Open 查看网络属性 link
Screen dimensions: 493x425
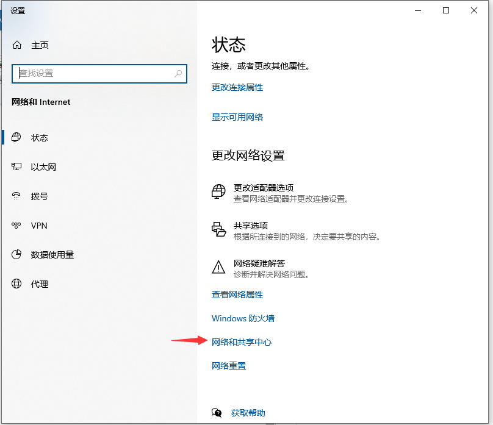click(x=237, y=295)
